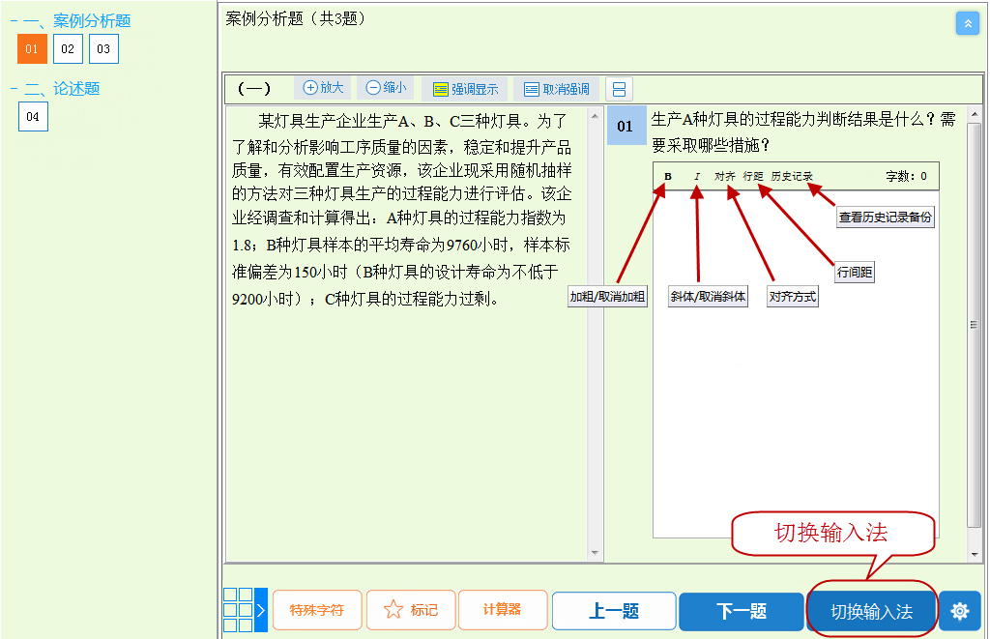The height and width of the screenshot is (639, 990).
Task: Open the gear settings icon at bottom right
Action: click(x=958, y=610)
